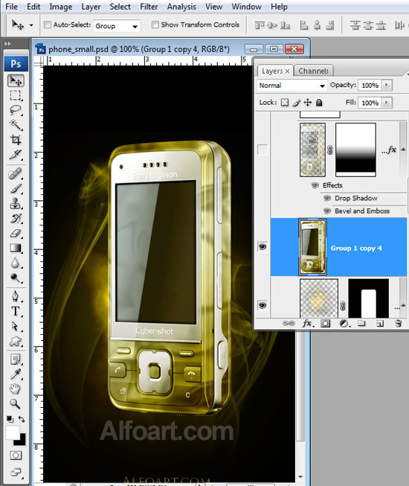Viewport: 409px width, 486px height.
Task: Show the hidden textured phone layer
Action: (x=263, y=150)
